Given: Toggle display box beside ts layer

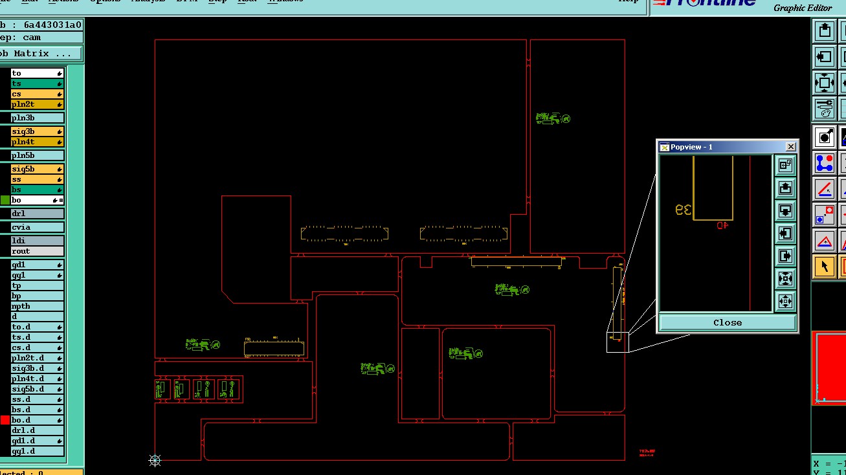Looking at the screenshot, I should coord(5,83).
